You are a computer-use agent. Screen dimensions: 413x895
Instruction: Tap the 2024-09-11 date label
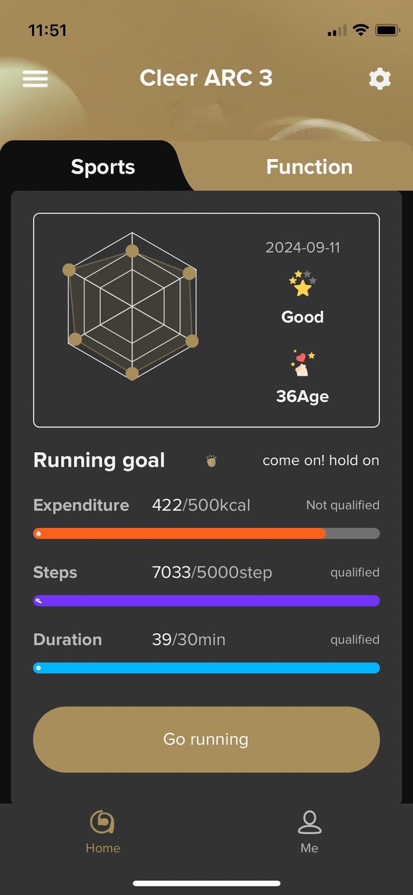tap(303, 247)
